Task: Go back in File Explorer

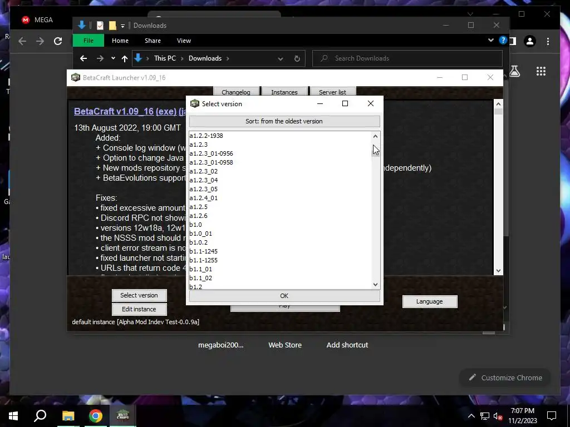Action: tap(83, 58)
